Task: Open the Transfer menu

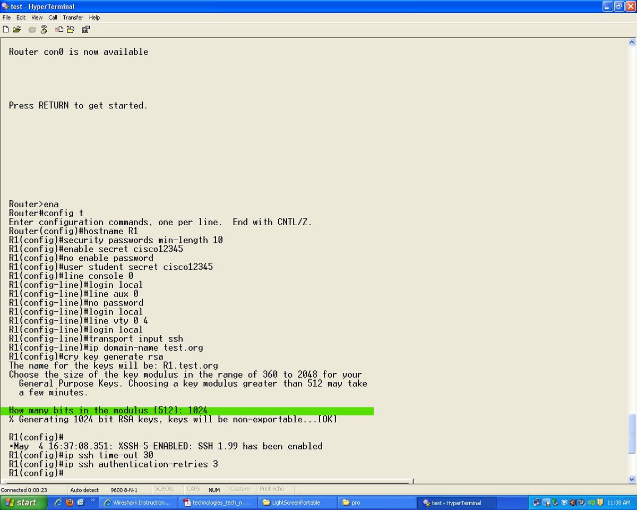Action: tap(73, 18)
